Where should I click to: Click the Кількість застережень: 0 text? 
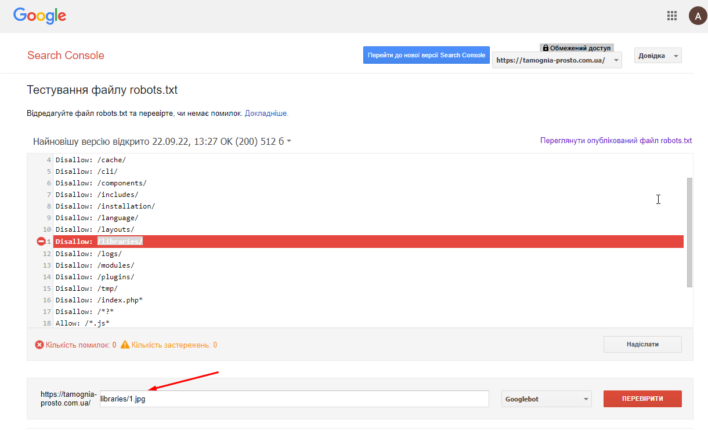[x=174, y=345]
